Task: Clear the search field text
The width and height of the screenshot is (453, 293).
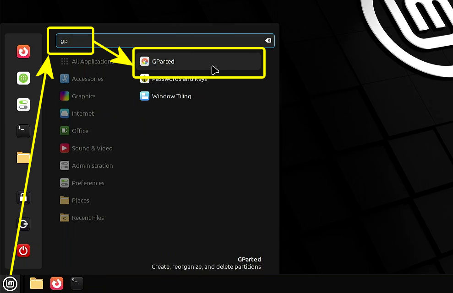Action: coord(268,41)
